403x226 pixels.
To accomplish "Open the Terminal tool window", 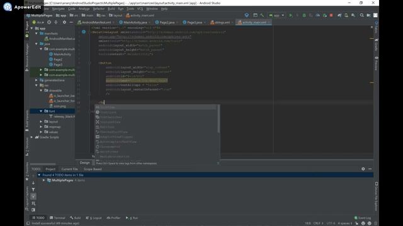I will click(x=57, y=218).
